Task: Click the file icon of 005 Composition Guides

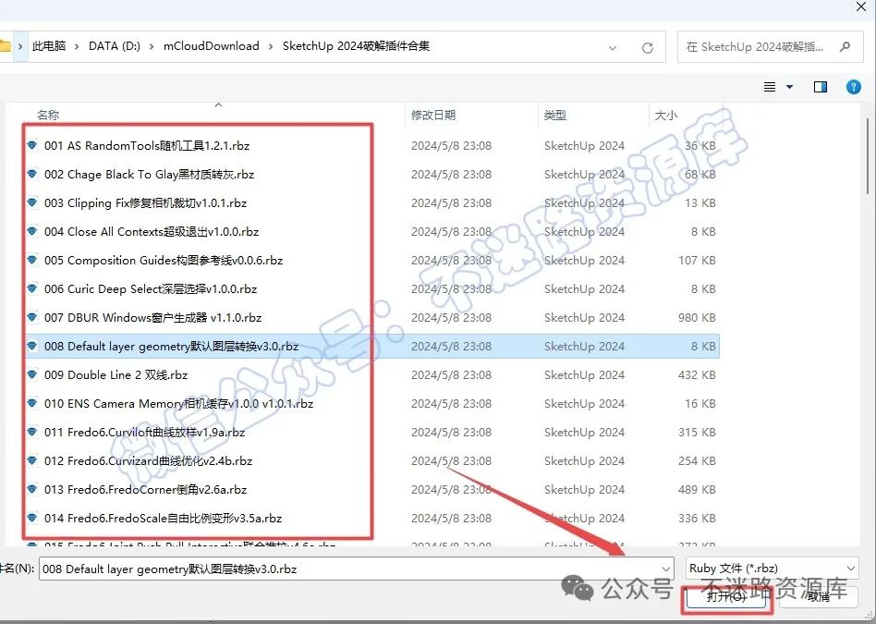Action: click(32, 260)
